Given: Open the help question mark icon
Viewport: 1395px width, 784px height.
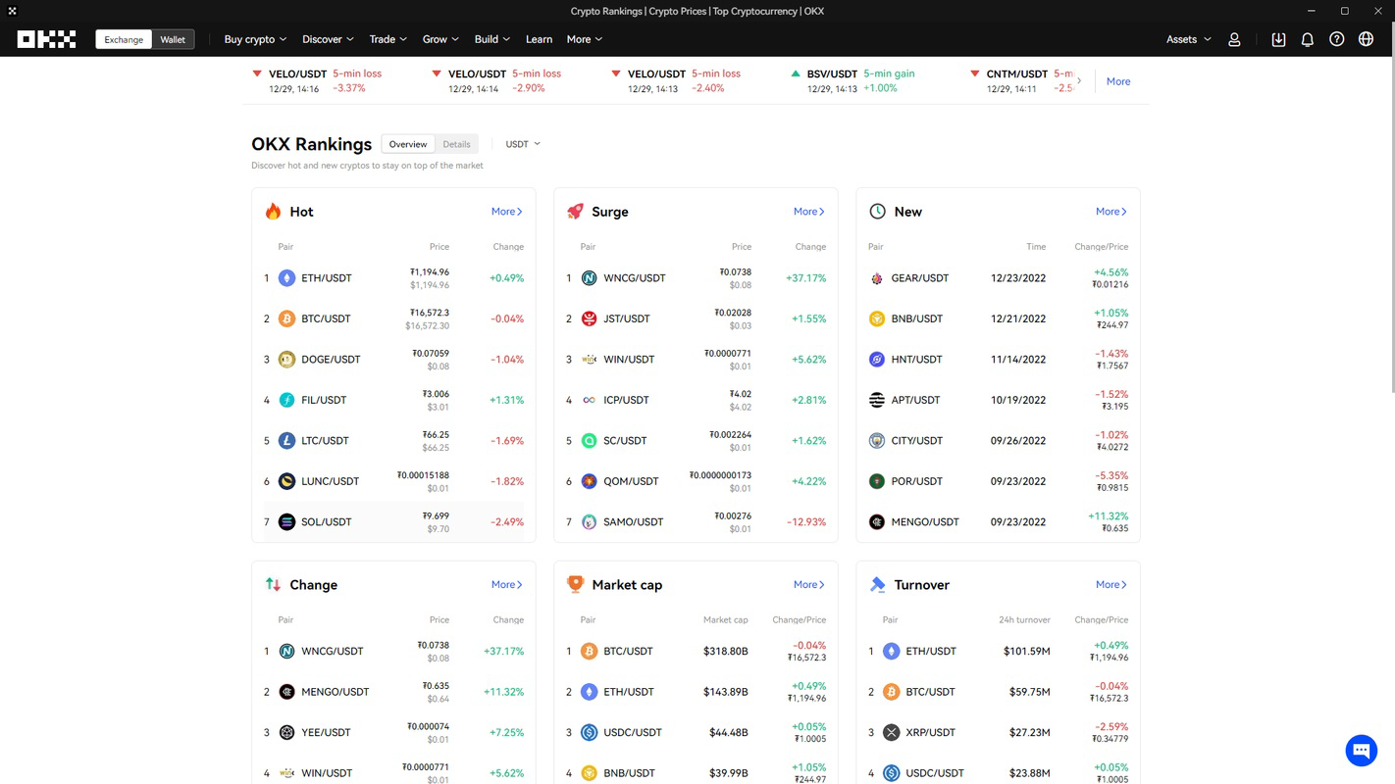Looking at the screenshot, I should [x=1336, y=39].
